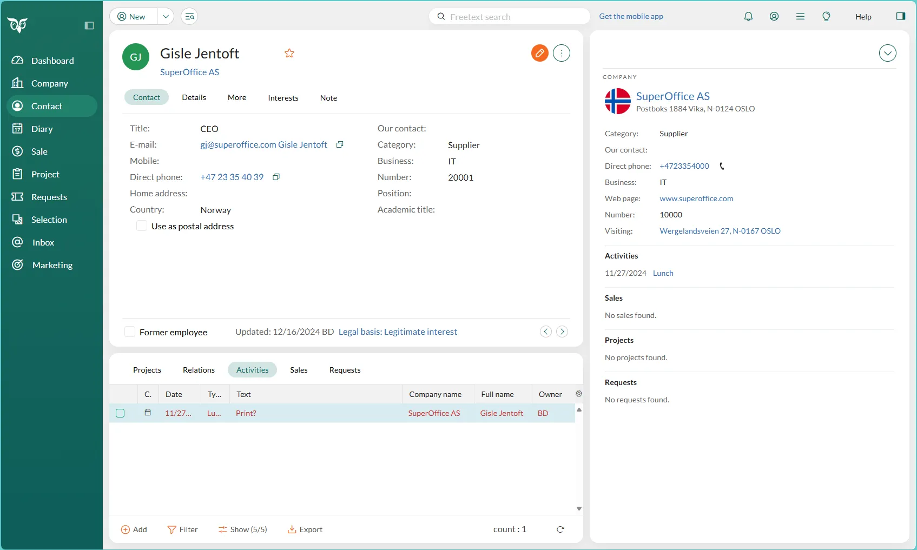Viewport: 917px width, 550px height.
Task: Go to next contact with right arrow
Action: click(x=562, y=332)
